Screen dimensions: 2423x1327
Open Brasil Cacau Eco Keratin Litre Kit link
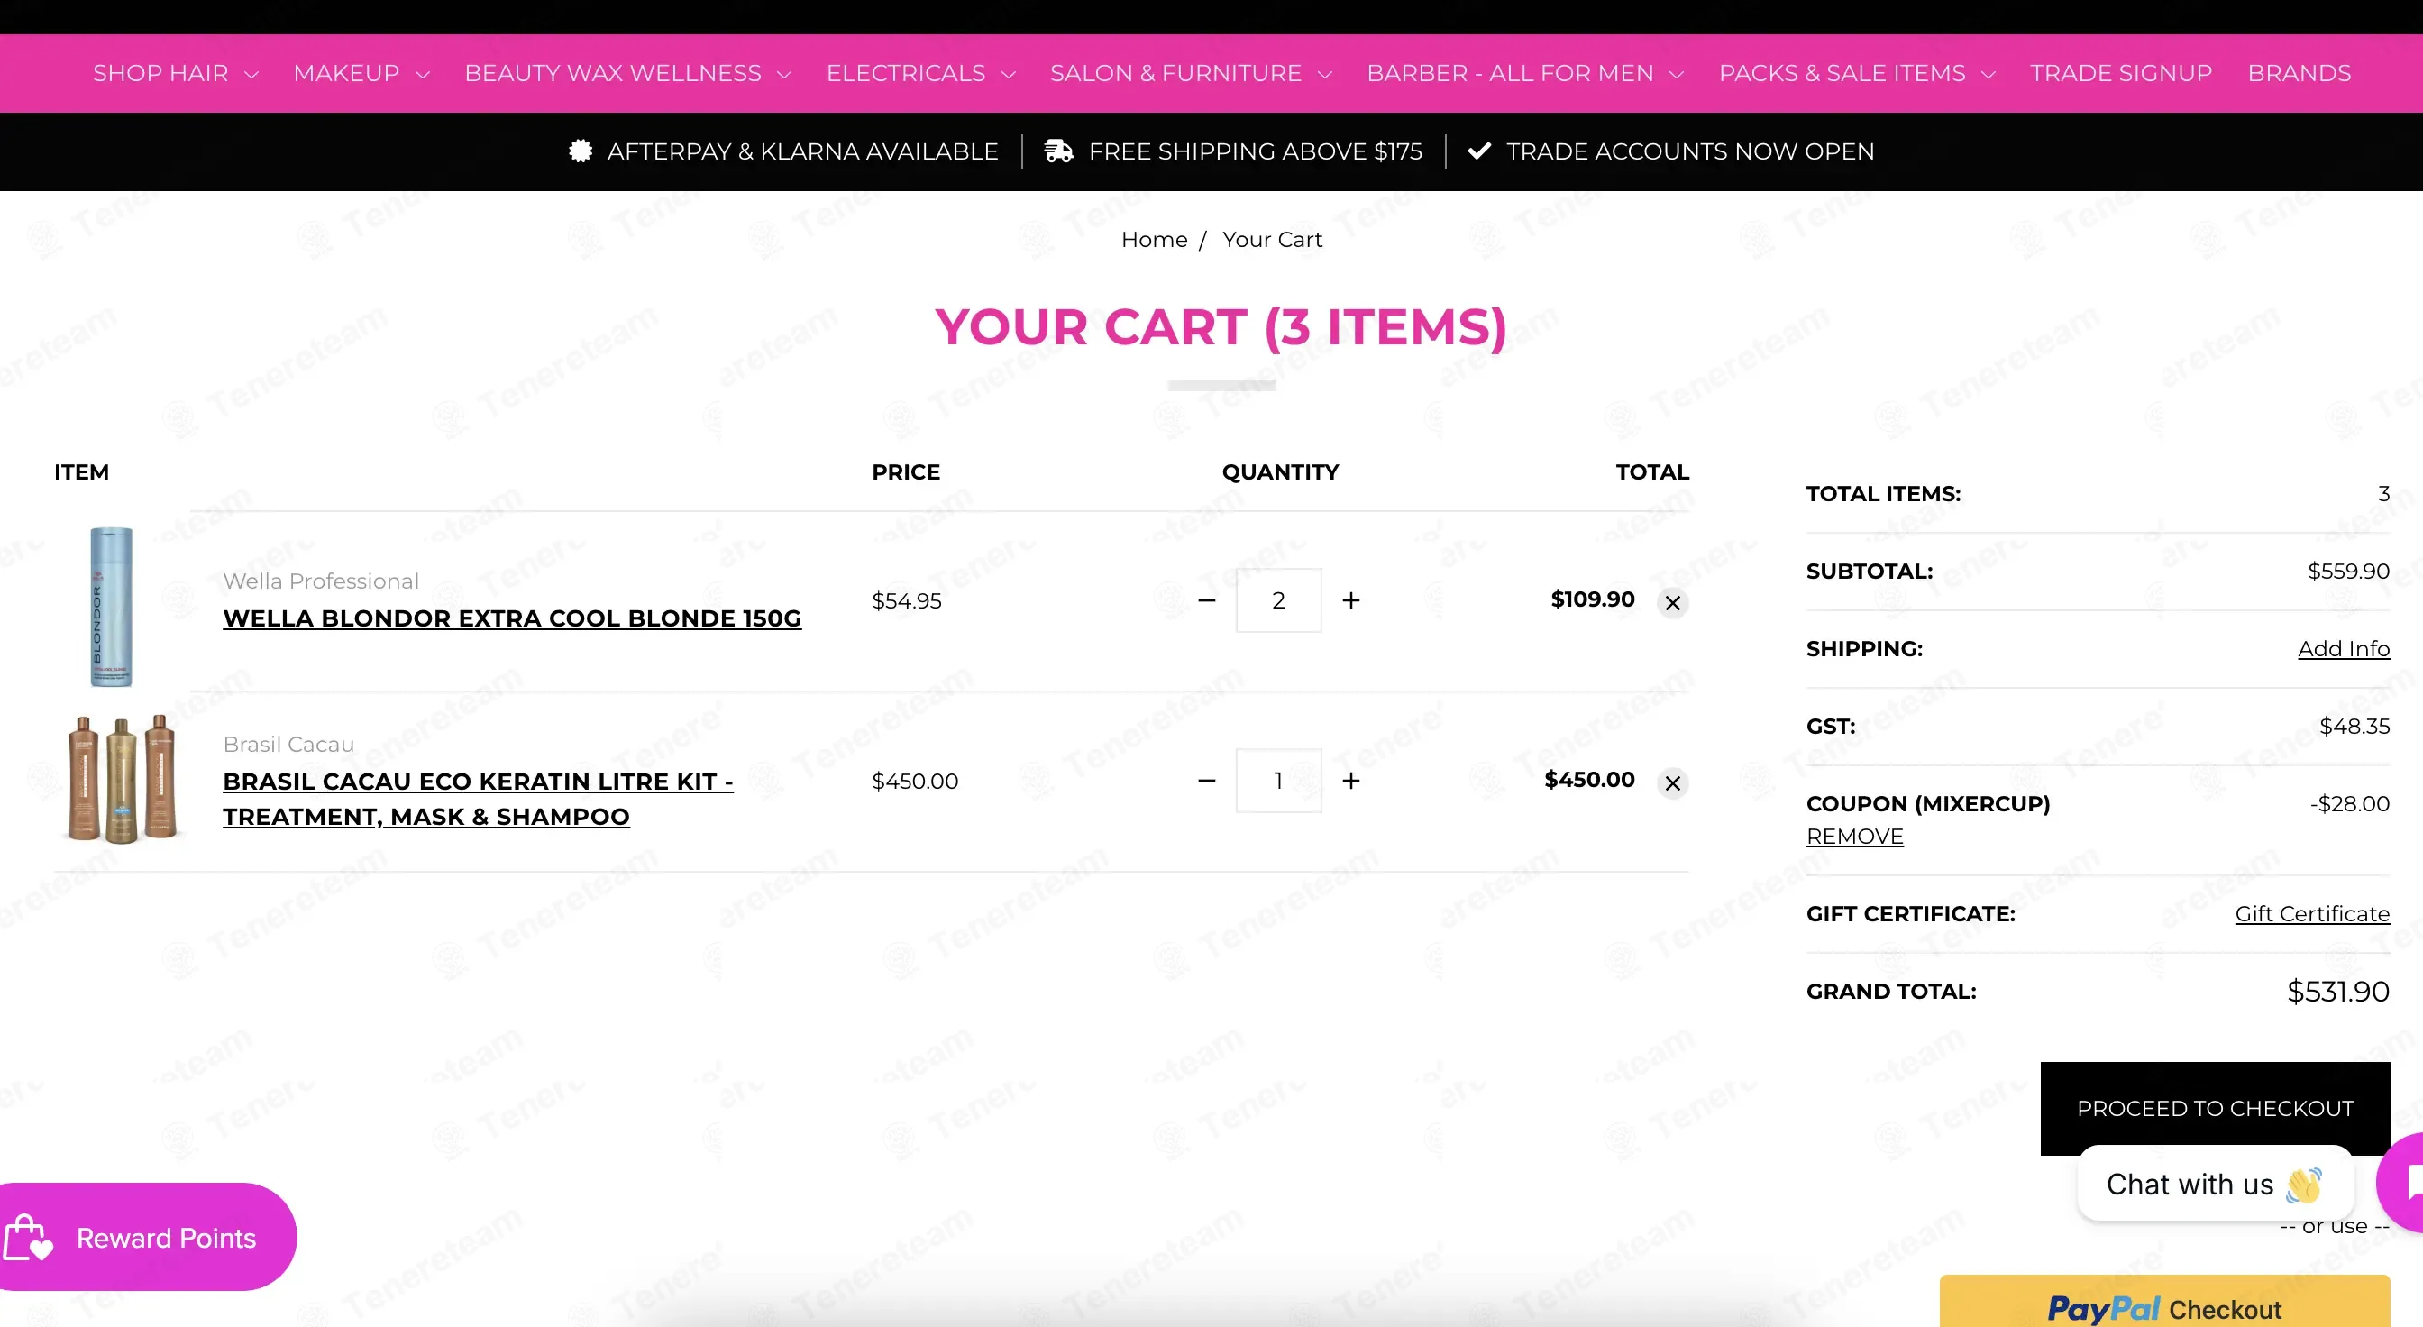[x=478, y=799]
